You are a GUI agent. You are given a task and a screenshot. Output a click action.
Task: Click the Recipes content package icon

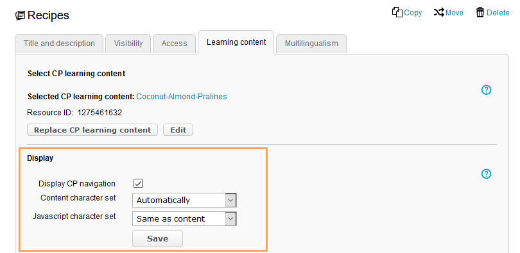20,15
